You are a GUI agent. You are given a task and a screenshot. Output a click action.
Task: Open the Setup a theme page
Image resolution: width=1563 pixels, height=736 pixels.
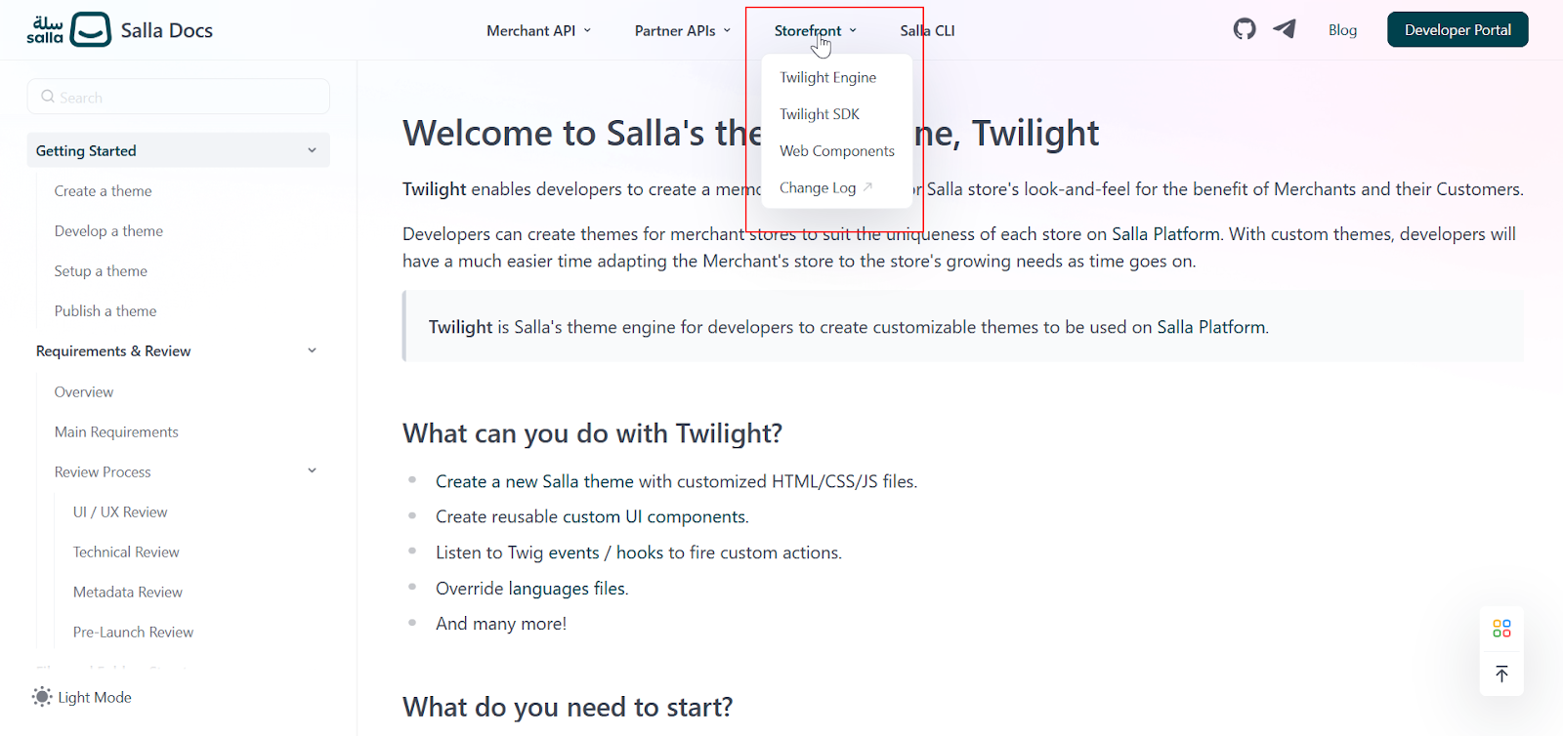tap(101, 271)
